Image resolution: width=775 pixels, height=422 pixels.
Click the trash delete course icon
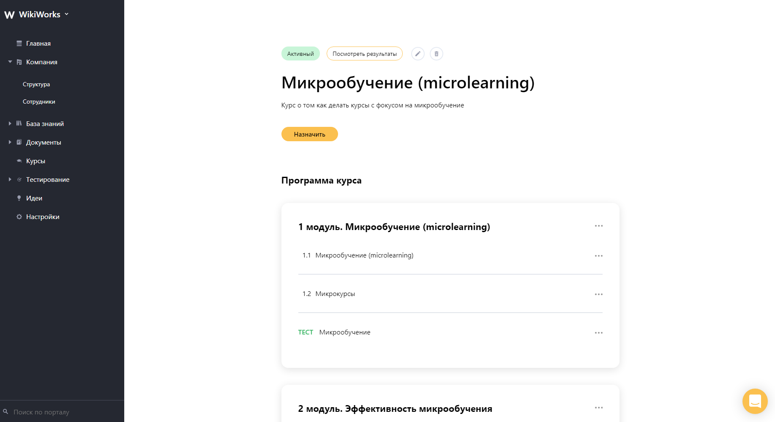coord(437,54)
